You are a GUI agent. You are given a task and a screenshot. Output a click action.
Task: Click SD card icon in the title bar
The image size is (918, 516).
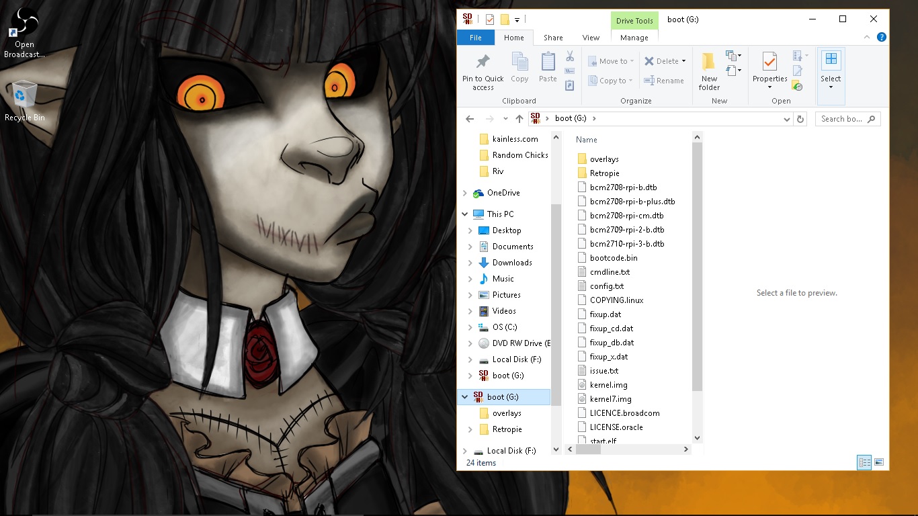(x=467, y=19)
